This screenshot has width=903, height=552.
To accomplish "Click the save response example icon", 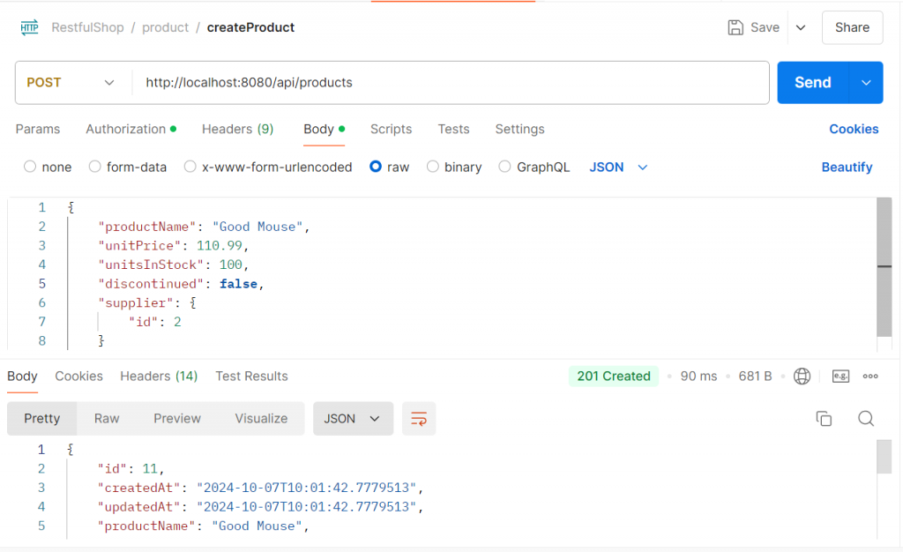I will point(840,377).
